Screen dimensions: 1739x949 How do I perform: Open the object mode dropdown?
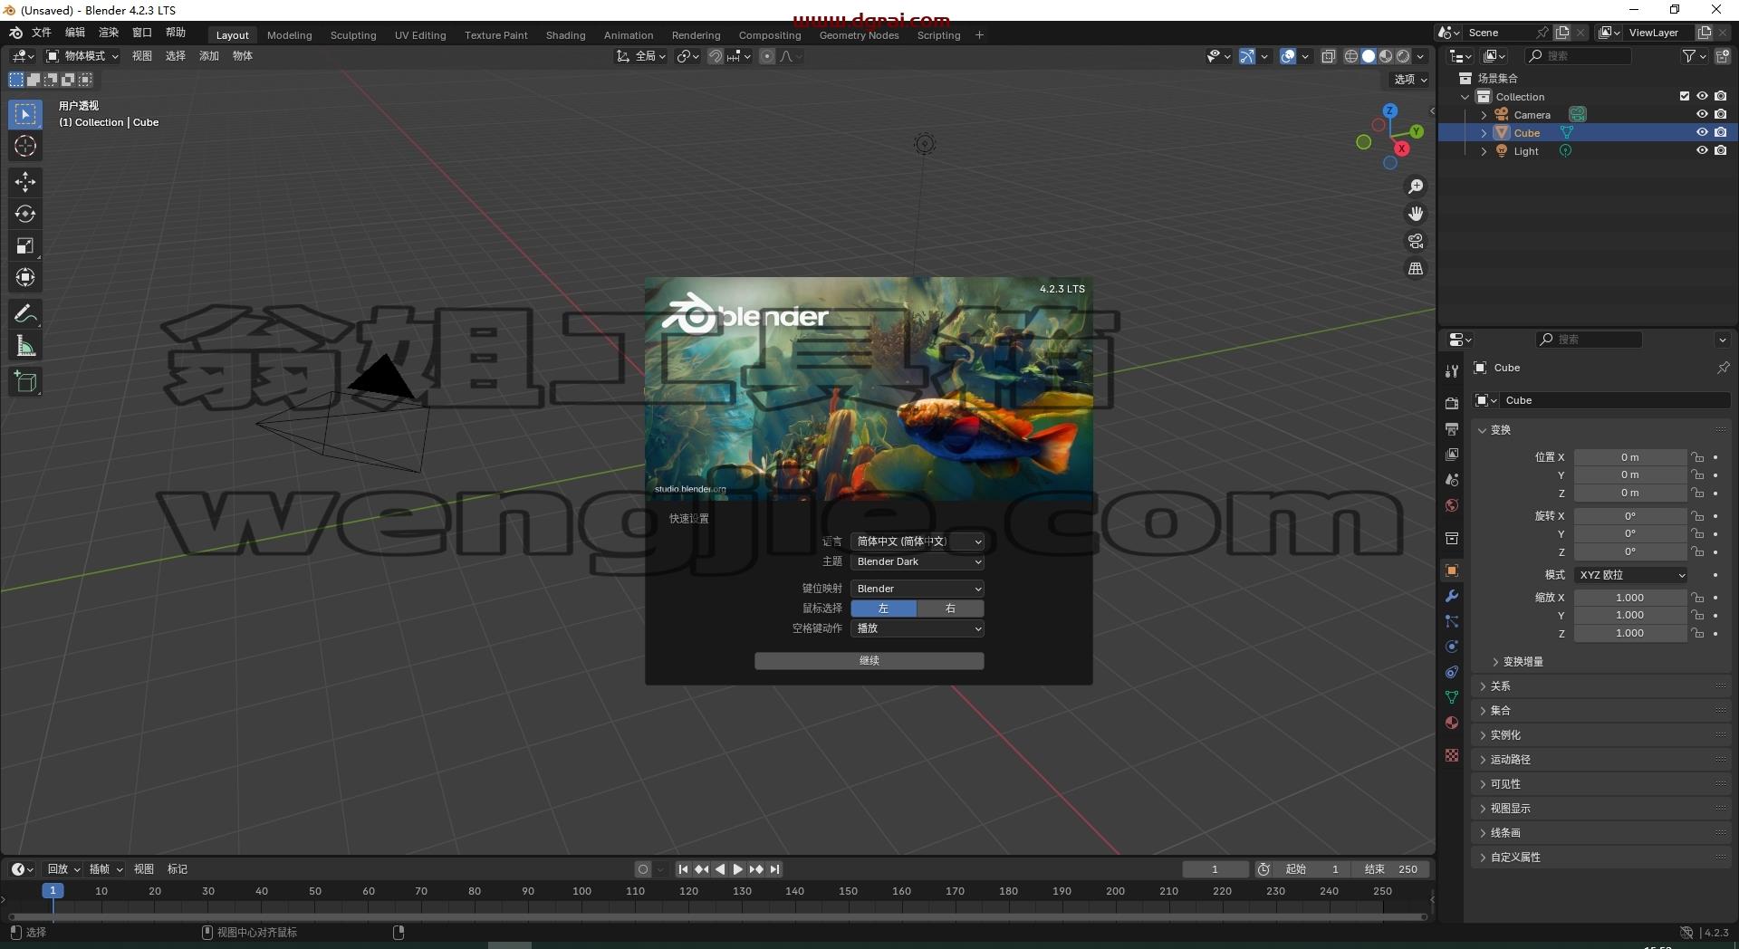tap(82, 56)
